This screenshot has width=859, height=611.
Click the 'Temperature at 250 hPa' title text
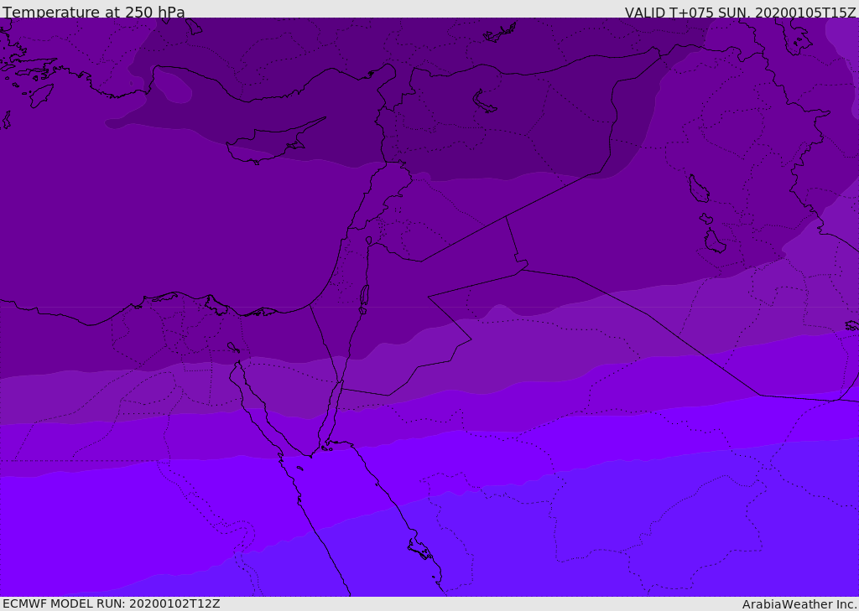[94, 12]
